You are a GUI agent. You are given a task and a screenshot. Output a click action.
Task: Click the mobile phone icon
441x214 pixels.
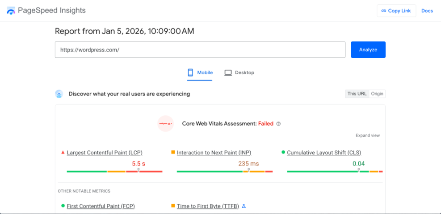[x=190, y=73]
